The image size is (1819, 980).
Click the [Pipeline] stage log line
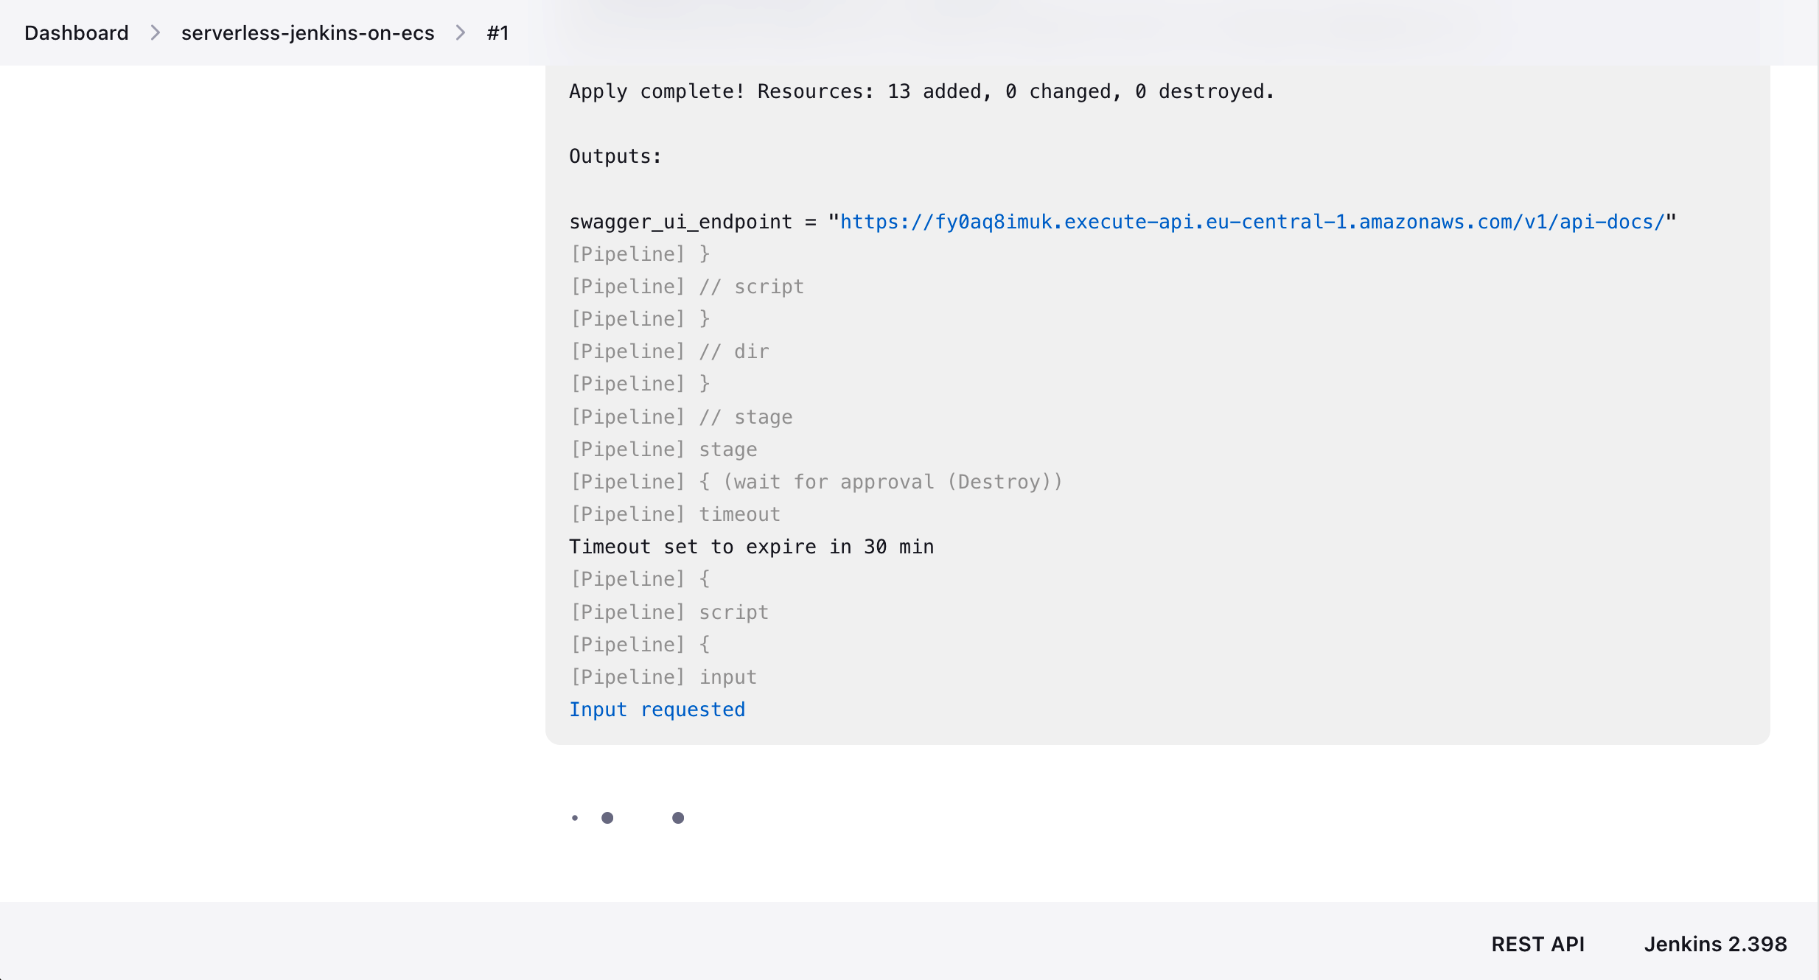[663, 449]
